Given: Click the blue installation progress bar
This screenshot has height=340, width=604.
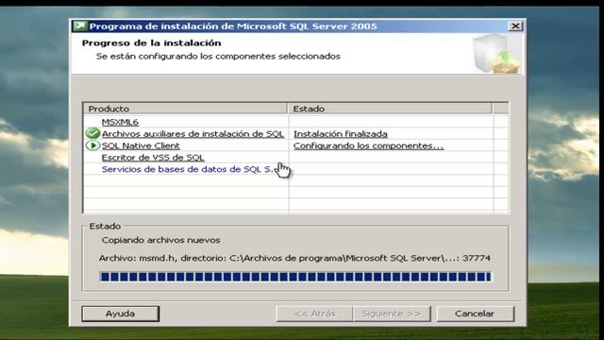Looking at the screenshot, I should coord(295,277).
